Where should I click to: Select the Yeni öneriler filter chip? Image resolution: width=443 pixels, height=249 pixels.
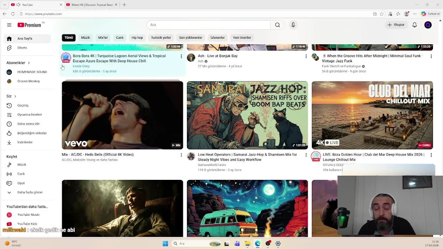pos(242,38)
